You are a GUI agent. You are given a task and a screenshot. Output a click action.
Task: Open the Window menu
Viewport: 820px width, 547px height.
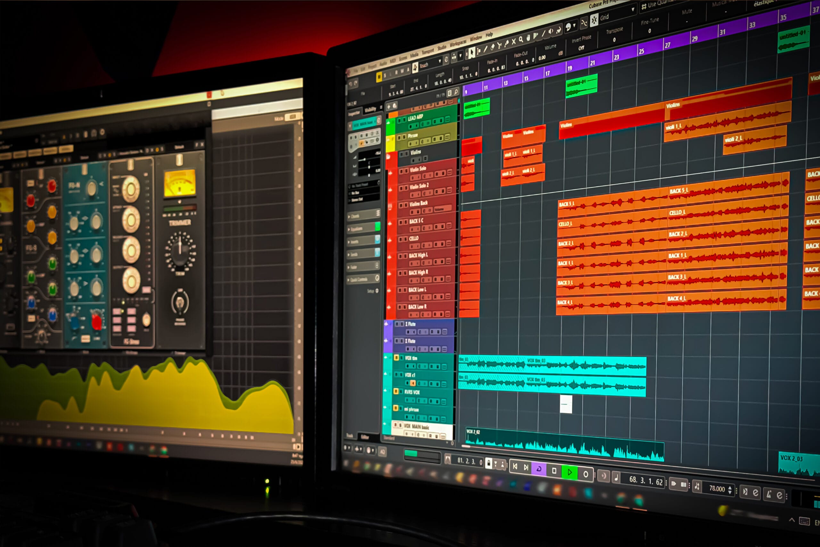[476, 38]
